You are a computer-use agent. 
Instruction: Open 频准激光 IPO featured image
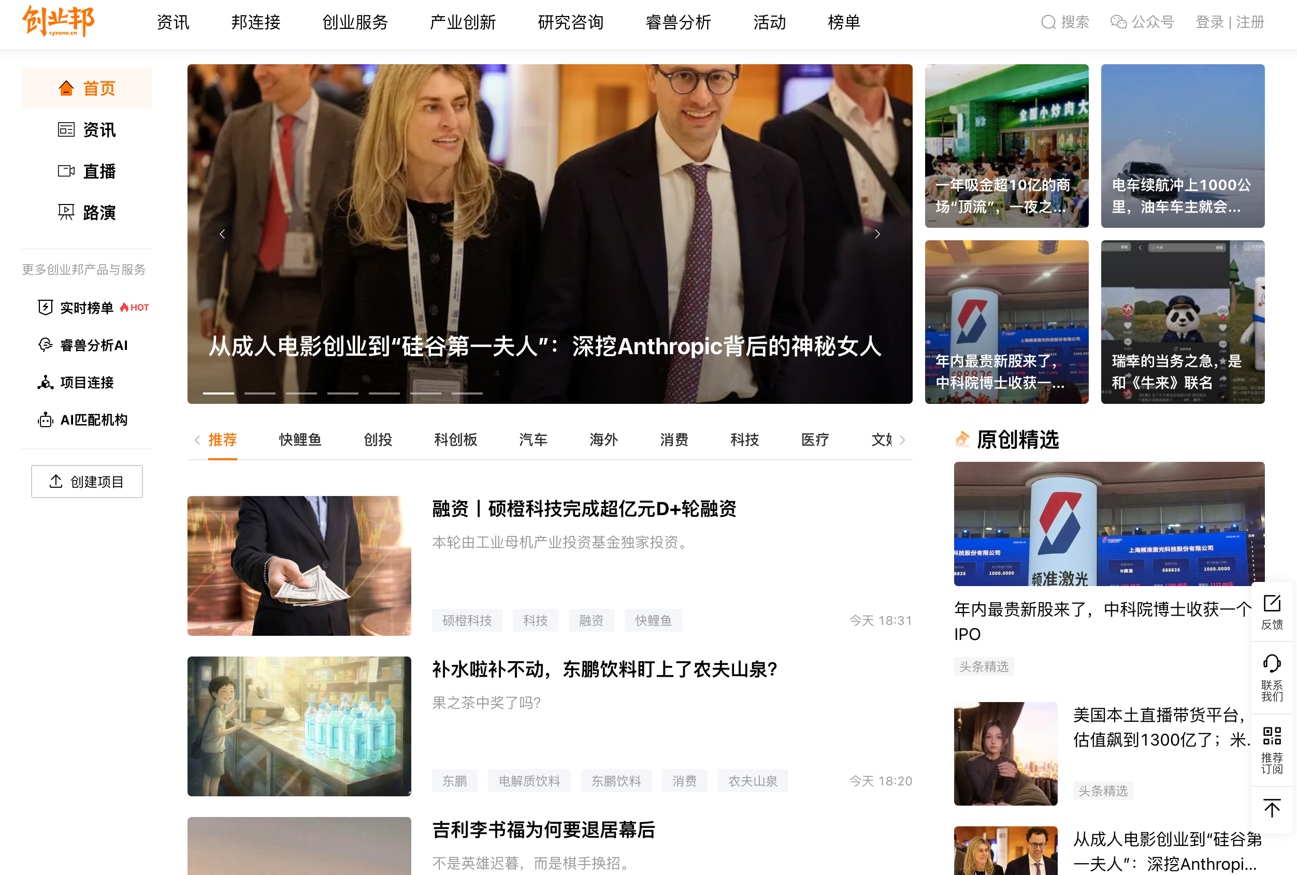tap(1109, 523)
